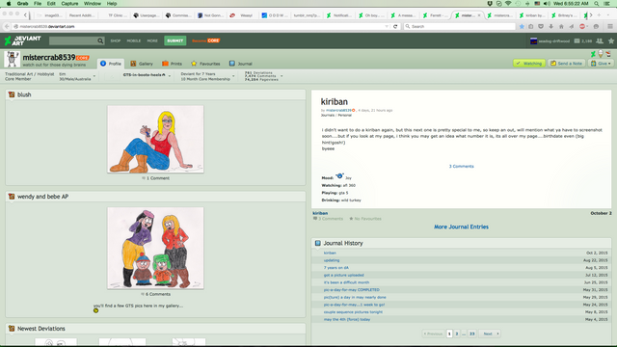Expand the Deviant for 7 Years dropdown
The height and width of the screenshot is (347, 617).
(x=233, y=76)
